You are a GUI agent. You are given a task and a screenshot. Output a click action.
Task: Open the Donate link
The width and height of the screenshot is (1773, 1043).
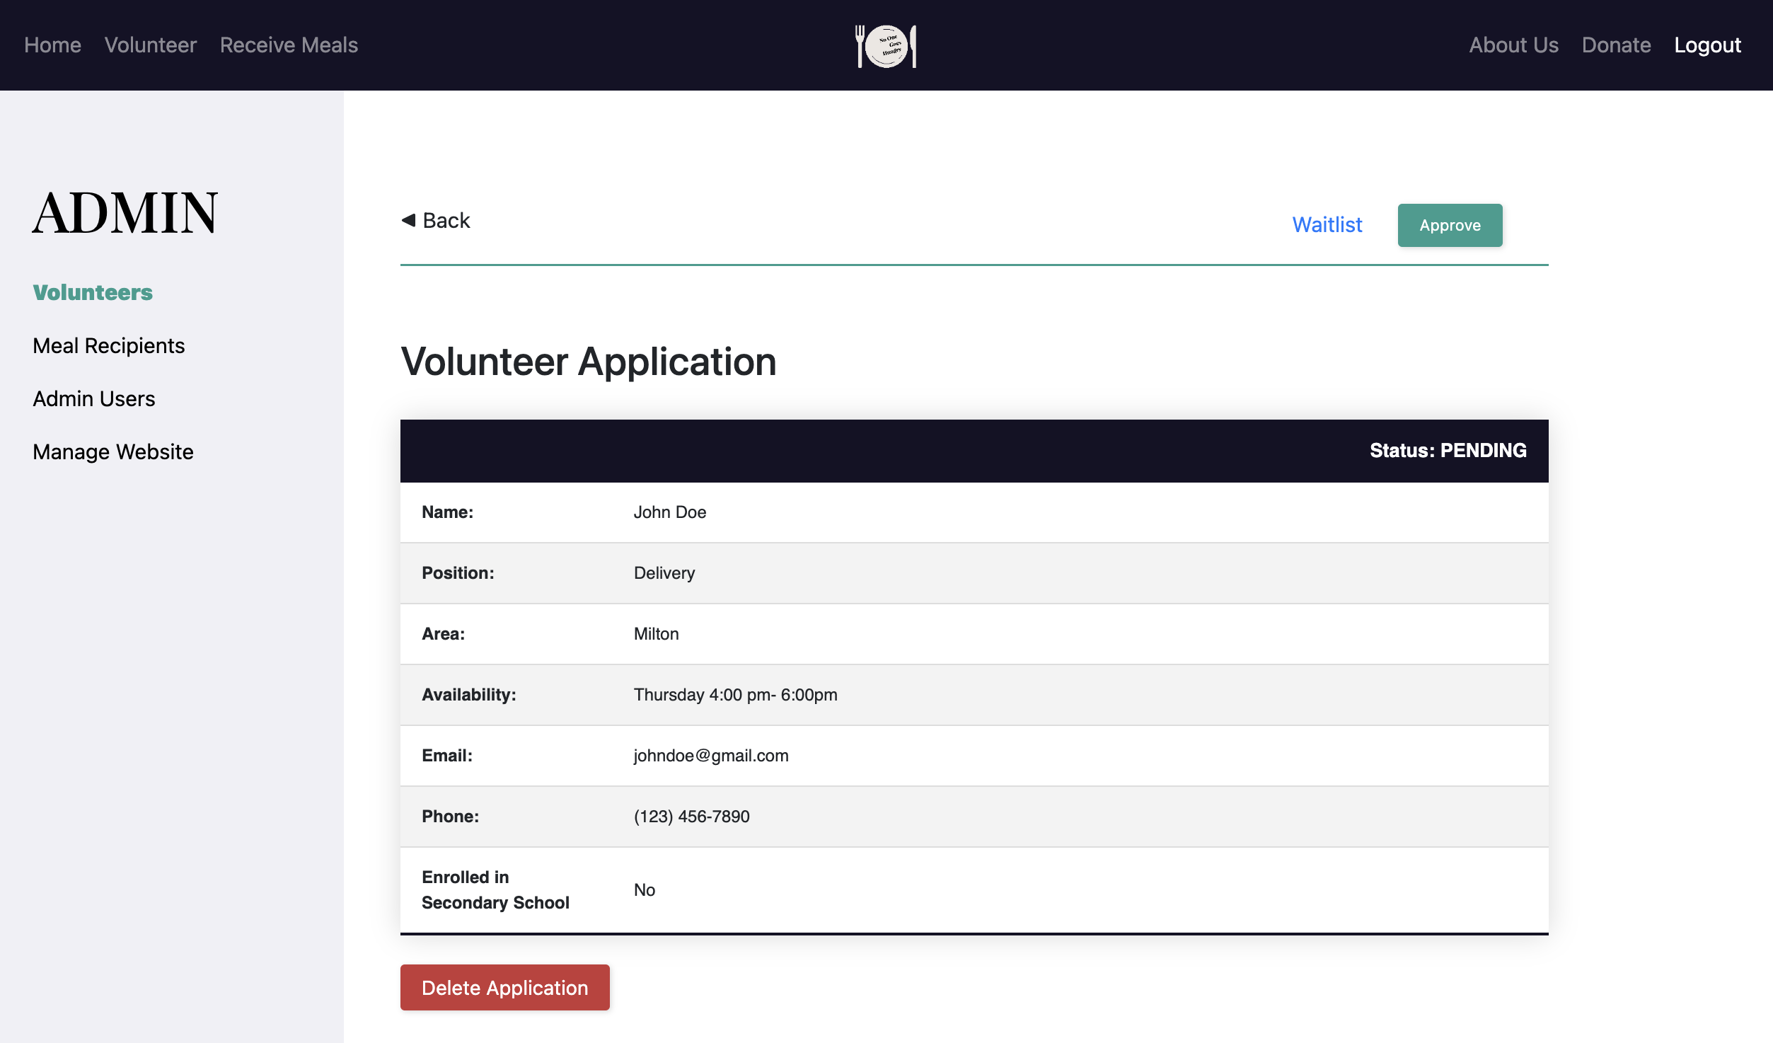click(1616, 45)
